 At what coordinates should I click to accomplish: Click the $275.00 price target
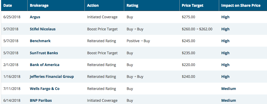coord(188,17)
